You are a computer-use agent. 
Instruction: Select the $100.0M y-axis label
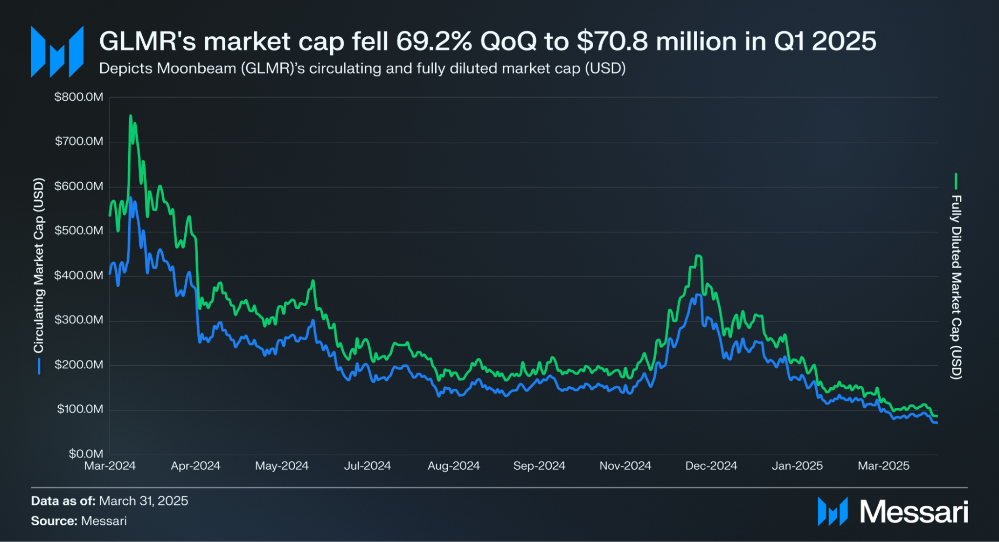80,409
